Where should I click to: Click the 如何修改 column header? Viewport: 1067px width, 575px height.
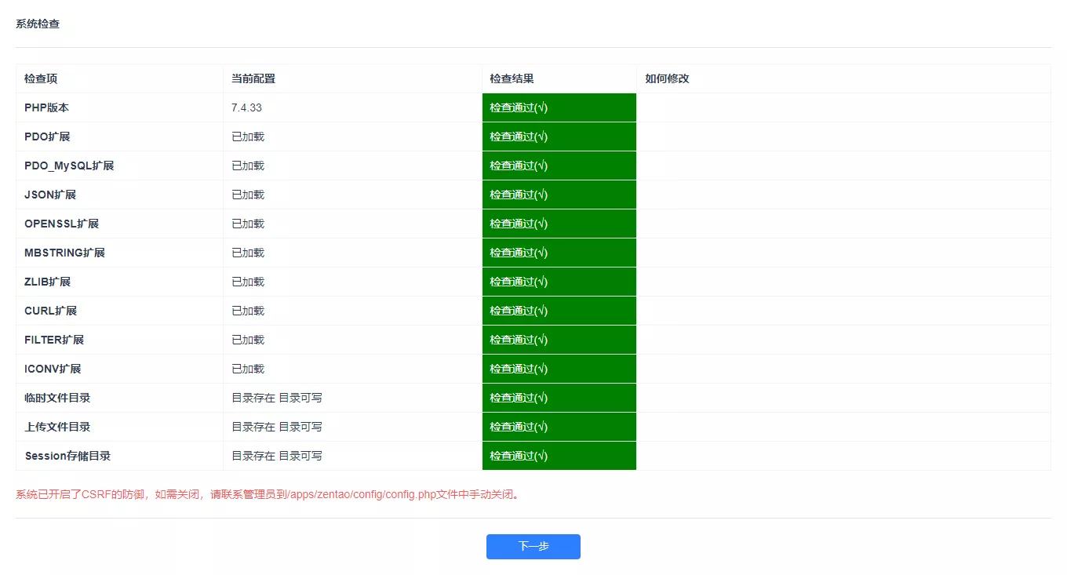coord(667,78)
